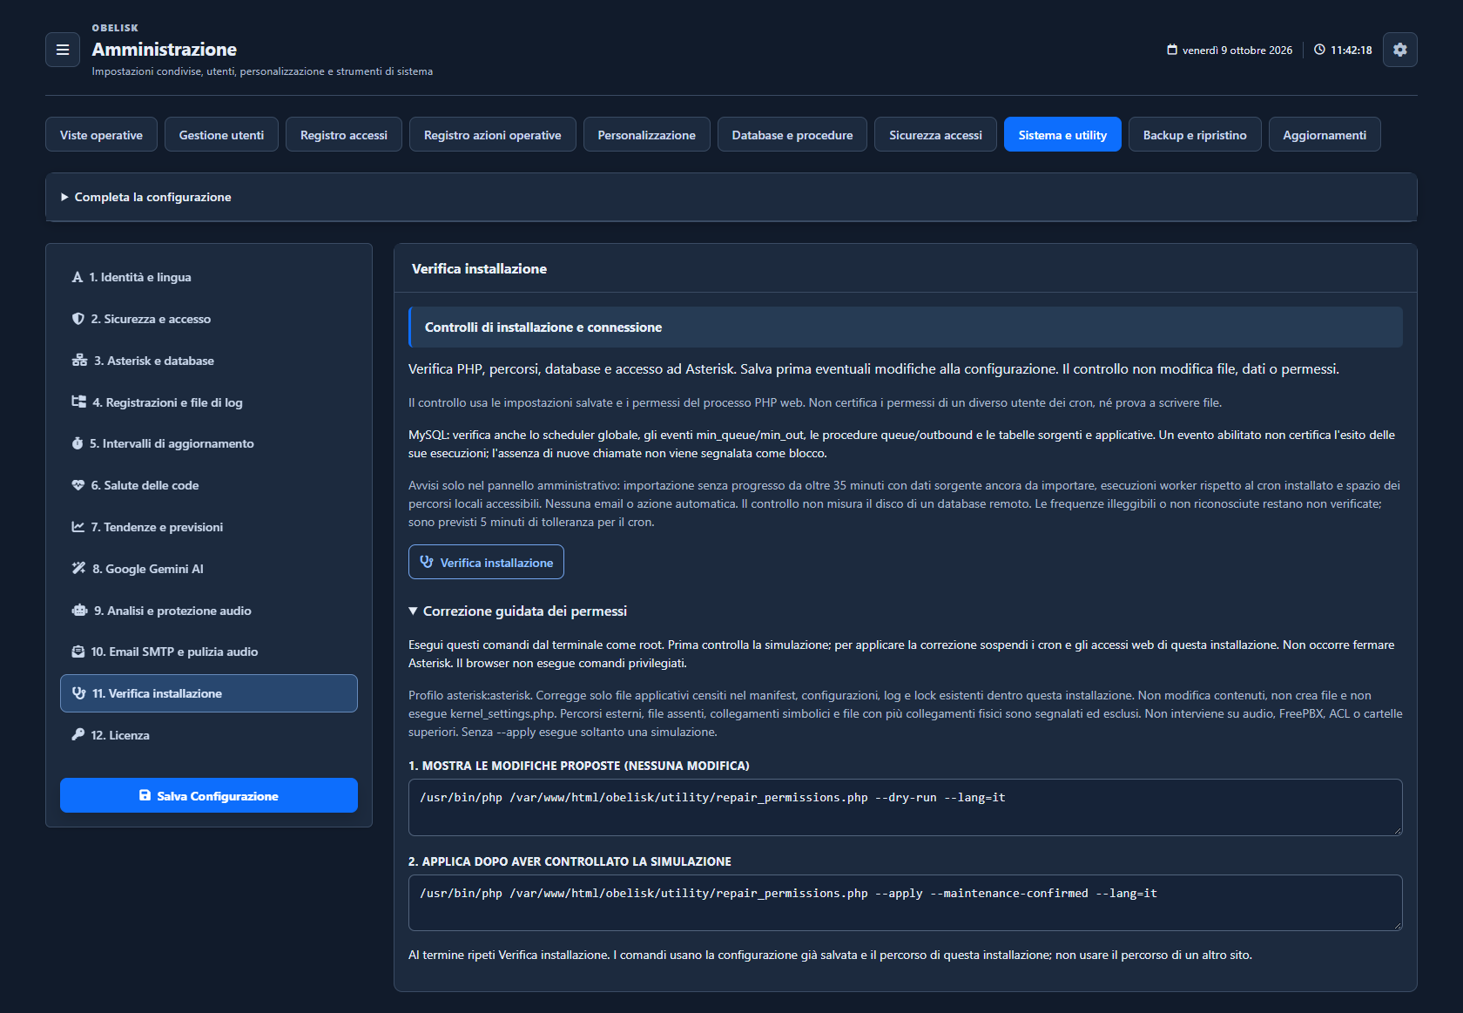Click the key icon of Licenza
The height and width of the screenshot is (1013, 1463).
coord(78,734)
